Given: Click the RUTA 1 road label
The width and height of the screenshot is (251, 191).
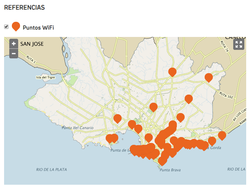Looking at the screenshot, I should [x=32, y=59].
